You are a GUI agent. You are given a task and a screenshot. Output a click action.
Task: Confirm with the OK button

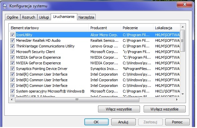pos(96,122)
